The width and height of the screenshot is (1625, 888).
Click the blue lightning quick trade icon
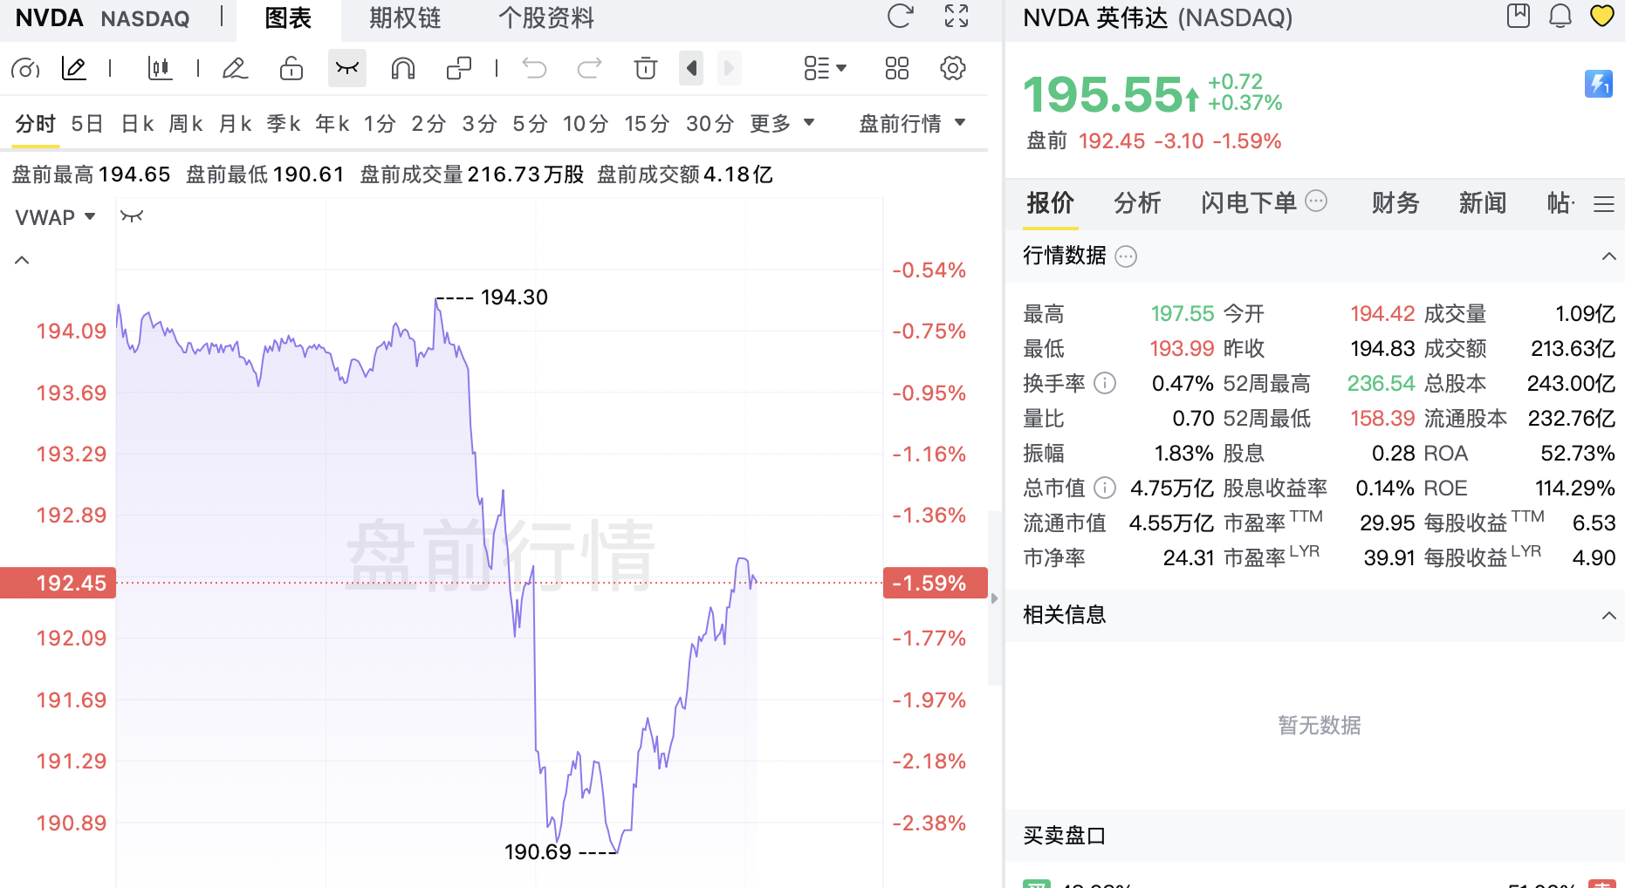click(1599, 84)
